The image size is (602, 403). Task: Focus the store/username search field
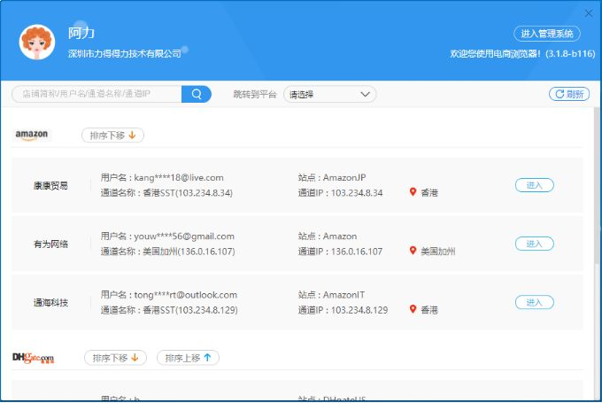point(96,94)
